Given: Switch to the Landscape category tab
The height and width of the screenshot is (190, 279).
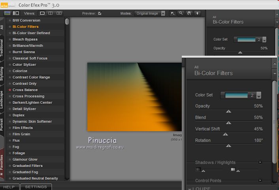Looking at the screenshot, I should click(2, 100).
